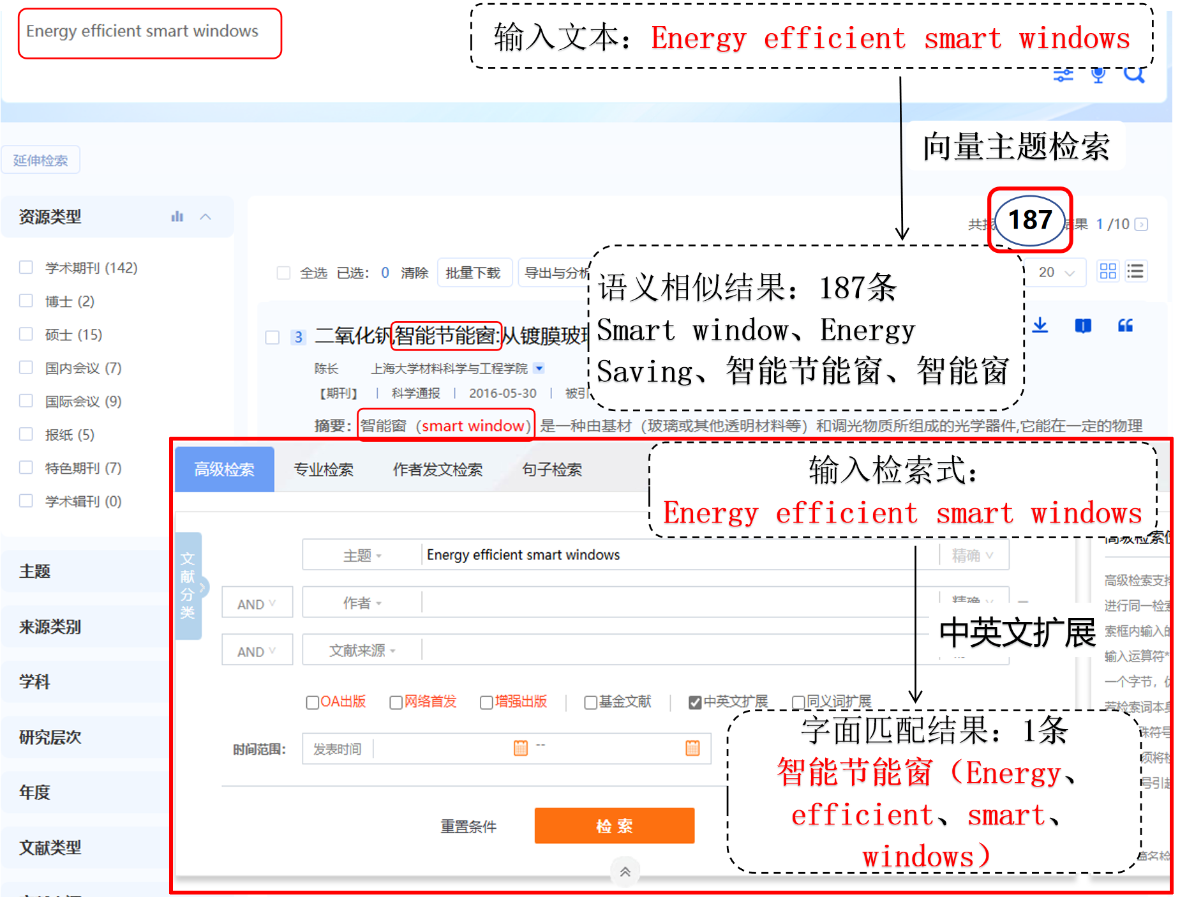Screen dimensions: 1187x906
Task: Open the 作者发文检索 tab
Action: tap(438, 470)
